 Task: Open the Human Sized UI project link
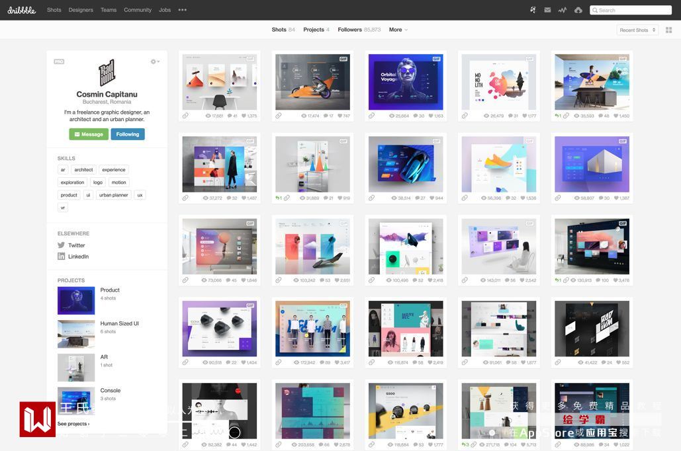119,323
